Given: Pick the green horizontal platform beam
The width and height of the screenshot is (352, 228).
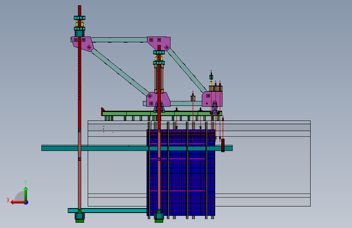Looking at the screenshot, I should [x=161, y=113].
